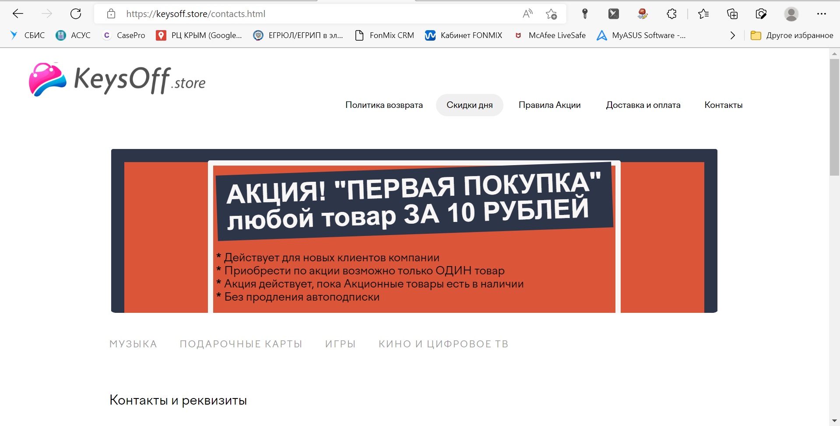The width and height of the screenshot is (840, 426).
Task: Click the scrollbar down arrow
Action: pyautogui.click(x=834, y=420)
